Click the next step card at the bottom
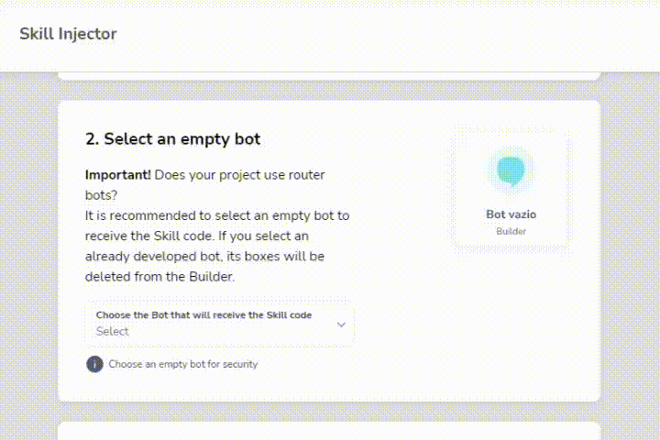 tap(329, 431)
